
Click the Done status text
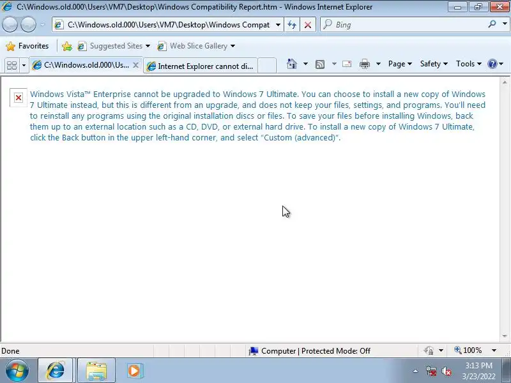pyautogui.click(x=10, y=350)
